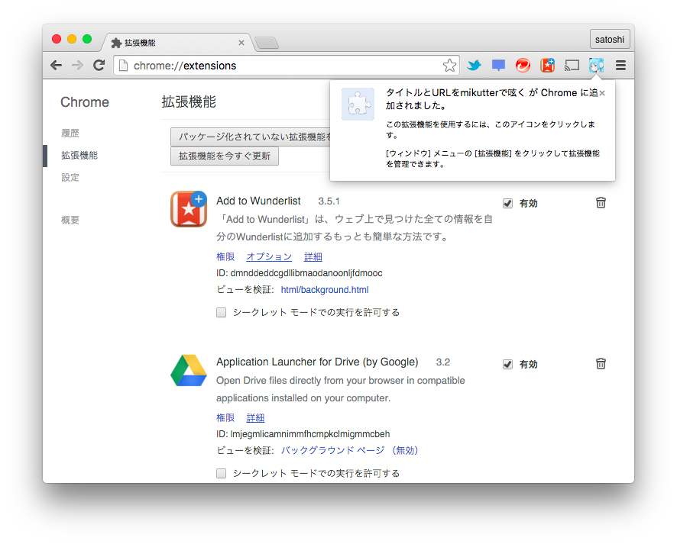Open a new tab with the new-tab button
Image resolution: width=677 pixels, height=544 pixels.
tap(267, 43)
